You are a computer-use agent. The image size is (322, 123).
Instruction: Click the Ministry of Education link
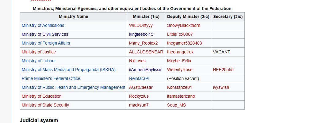click(41, 96)
